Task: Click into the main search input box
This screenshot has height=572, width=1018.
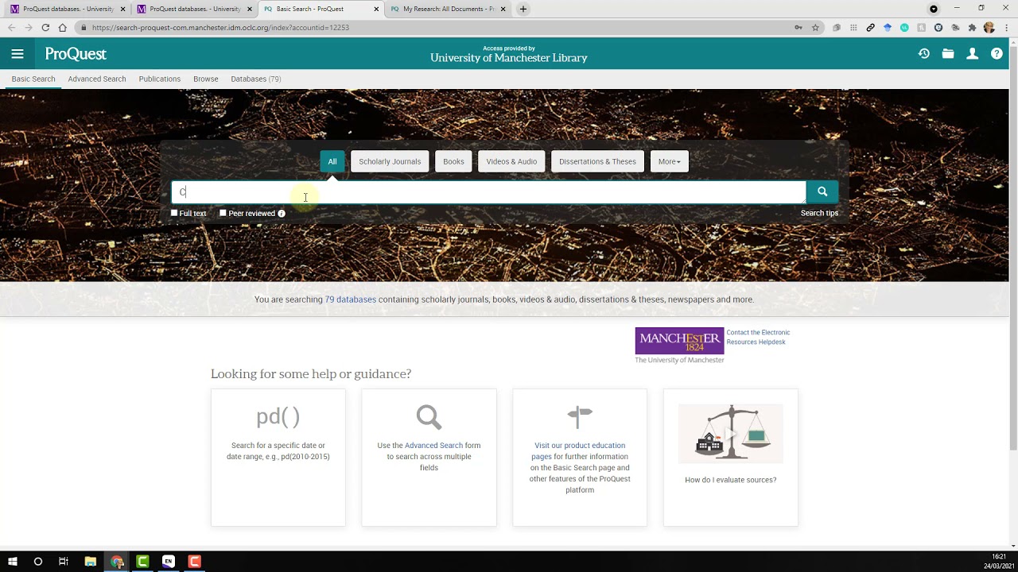Action: 488,191
